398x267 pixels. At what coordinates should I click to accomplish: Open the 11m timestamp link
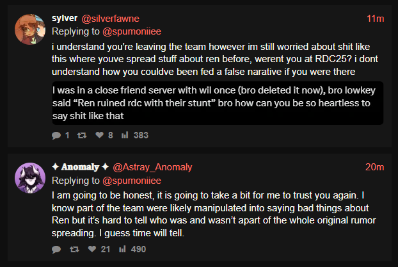(375, 19)
